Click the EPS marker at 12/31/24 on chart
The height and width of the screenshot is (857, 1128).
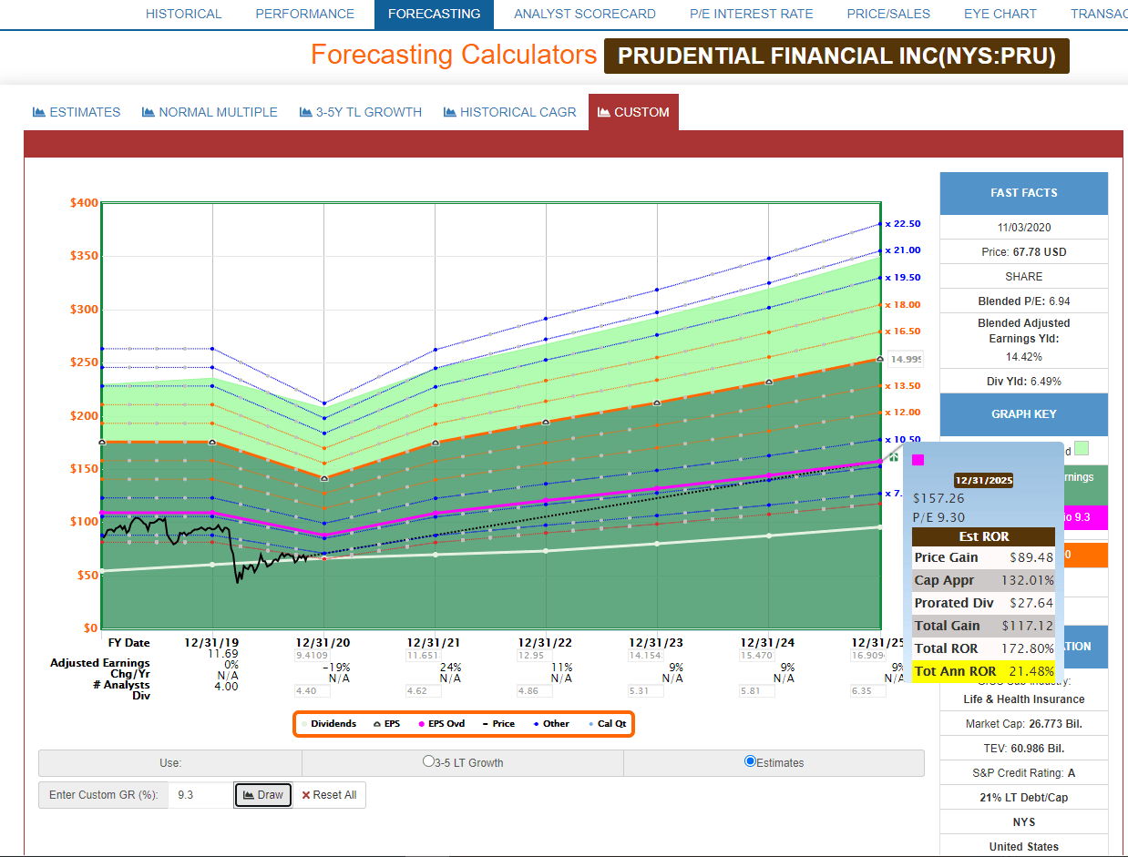coord(769,382)
